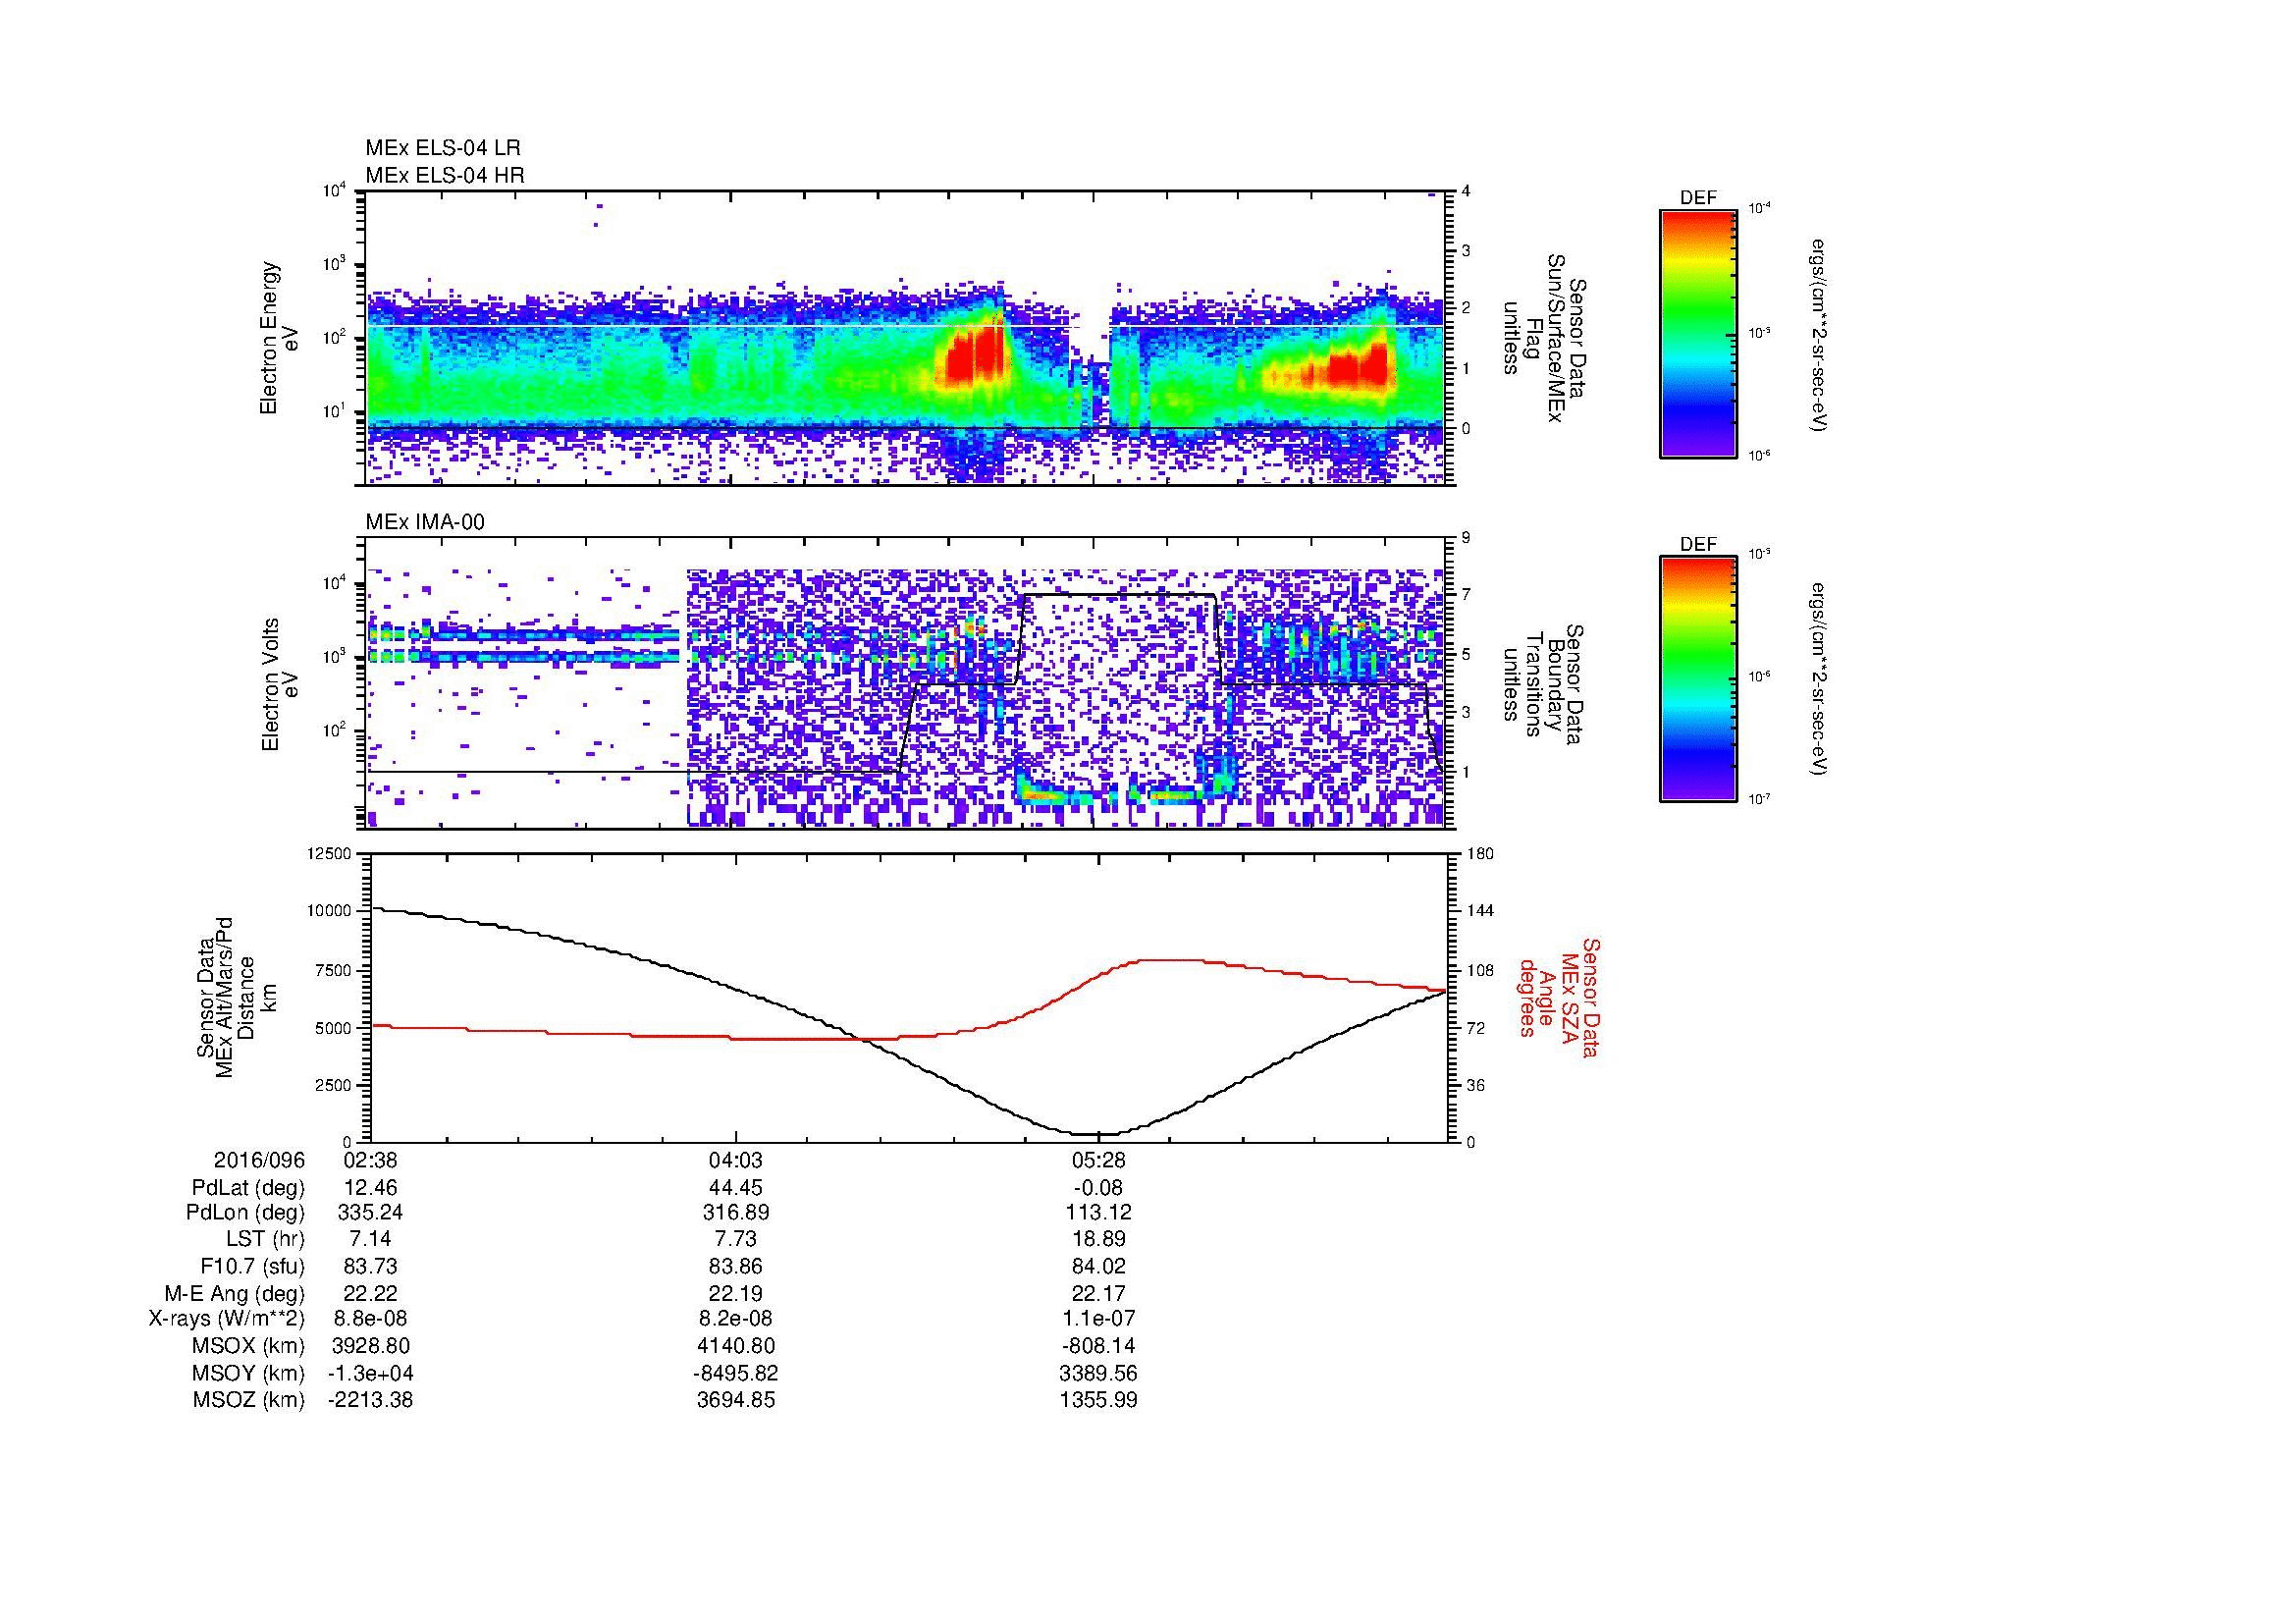Viewport: 2296px width, 1623px height.
Task: Click the PdLat value 44.45
Action: pyautogui.click(x=735, y=1188)
